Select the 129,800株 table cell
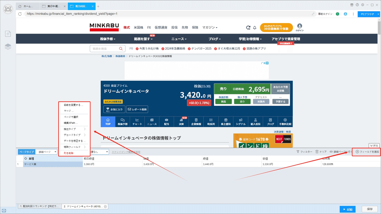The image size is (381, 214). [351, 164]
